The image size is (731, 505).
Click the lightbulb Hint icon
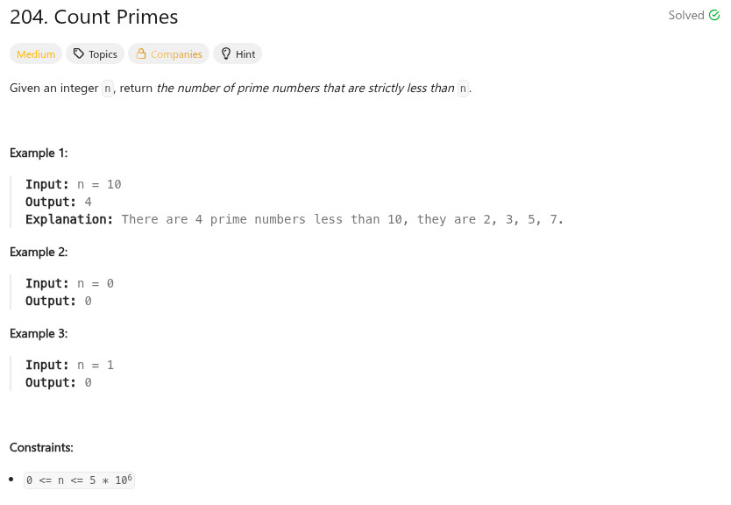point(226,54)
